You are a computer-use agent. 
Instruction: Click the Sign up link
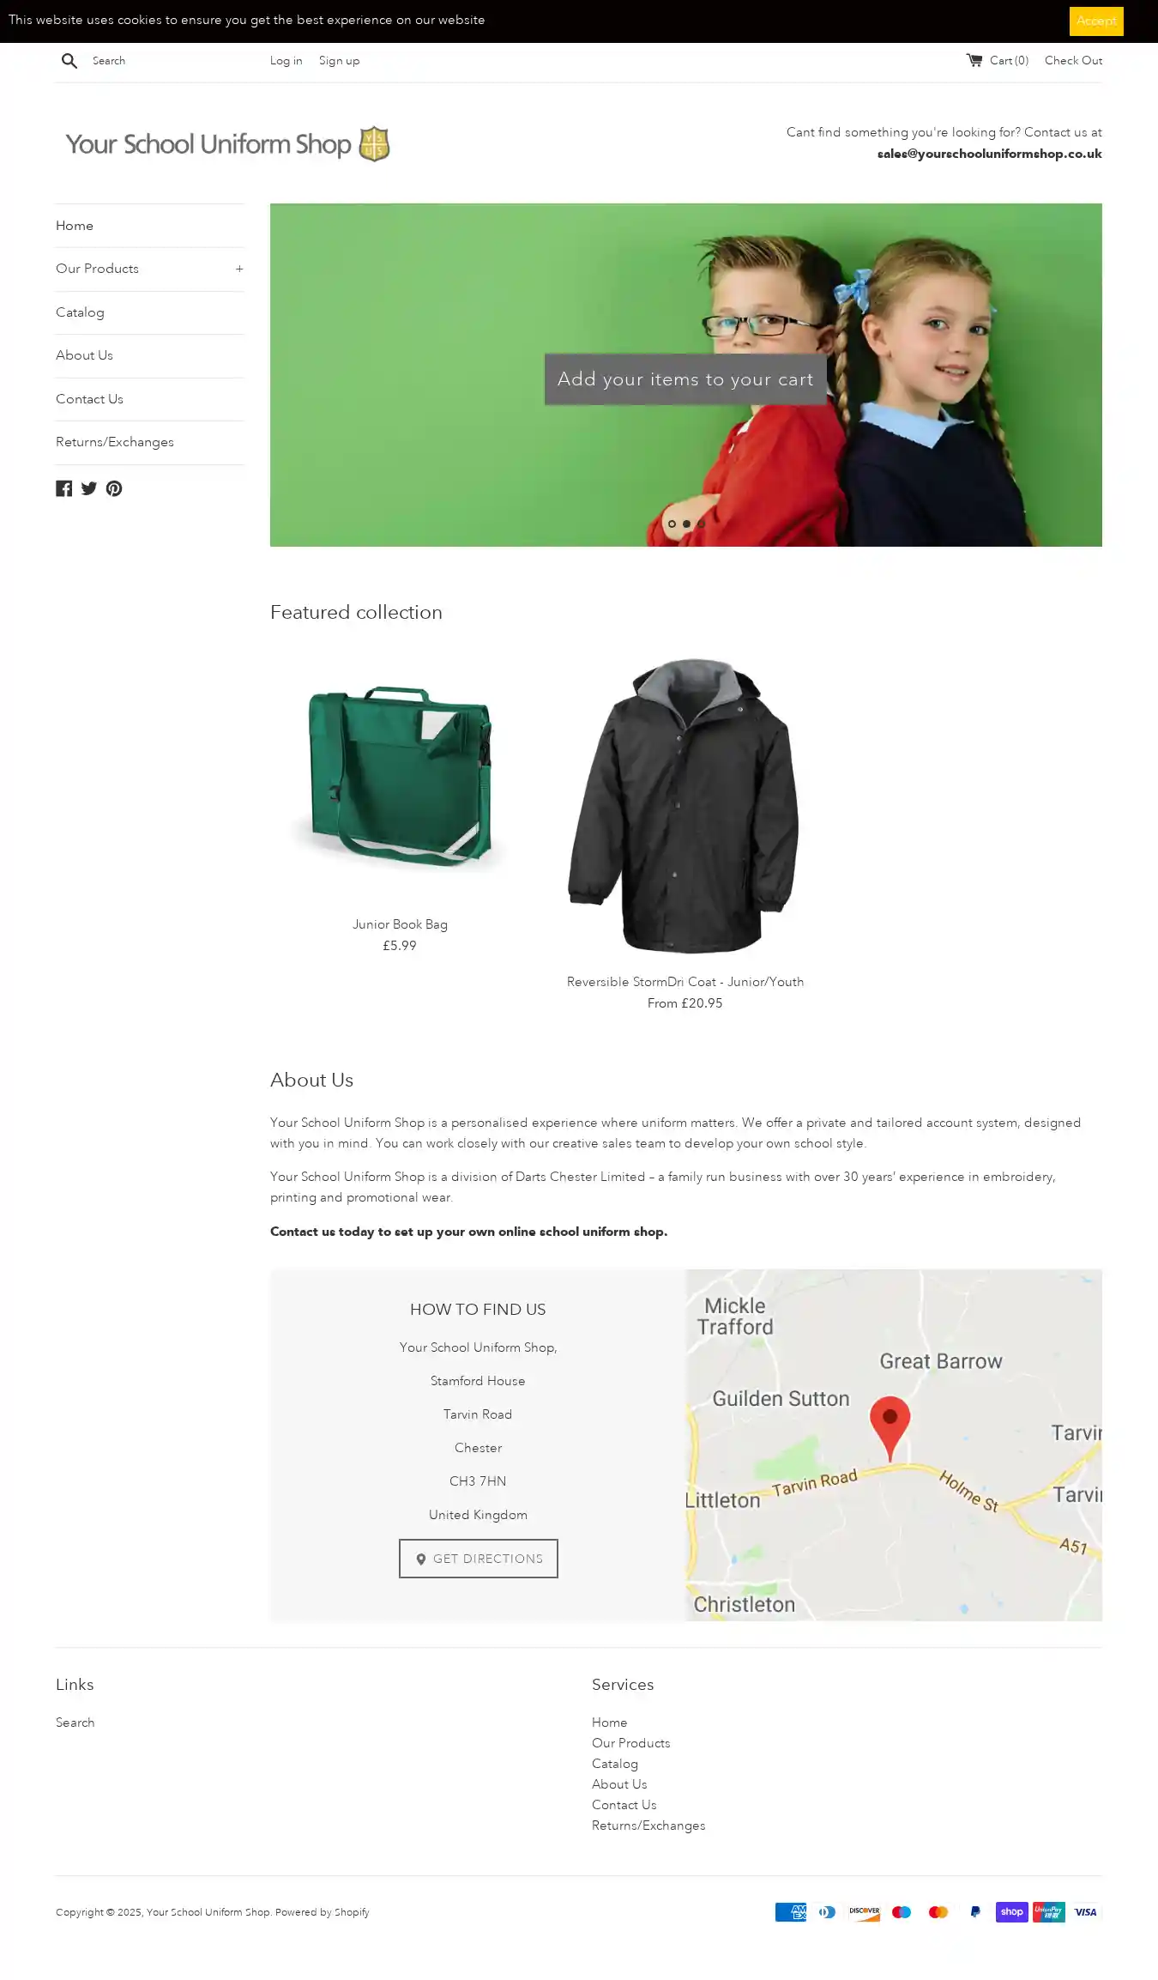340,61
